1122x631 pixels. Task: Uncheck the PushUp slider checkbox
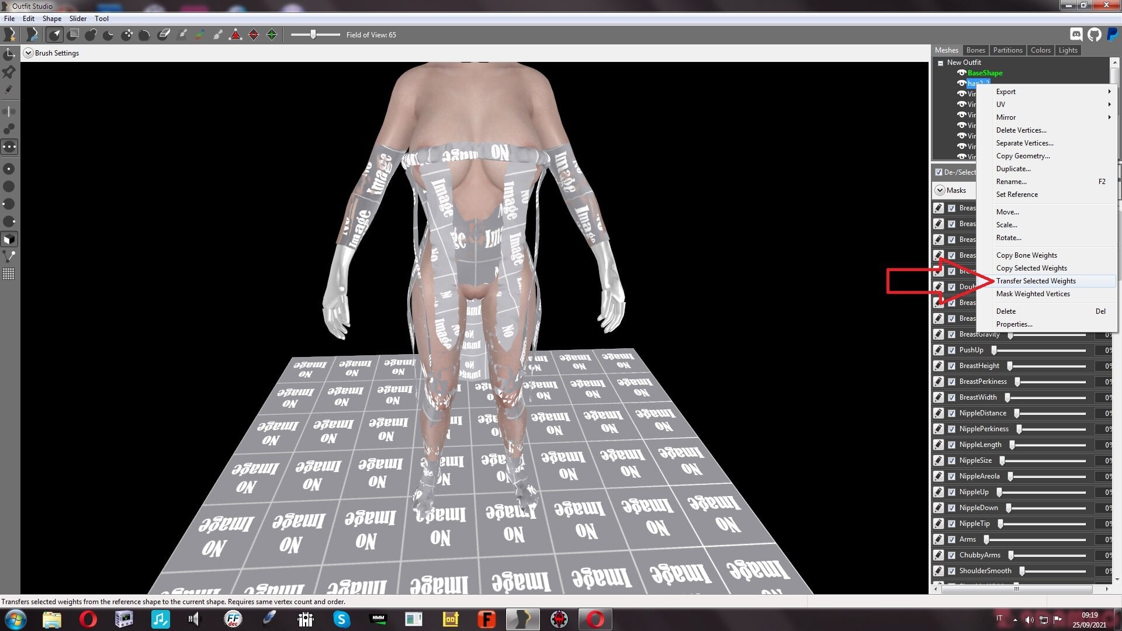click(952, 350)
